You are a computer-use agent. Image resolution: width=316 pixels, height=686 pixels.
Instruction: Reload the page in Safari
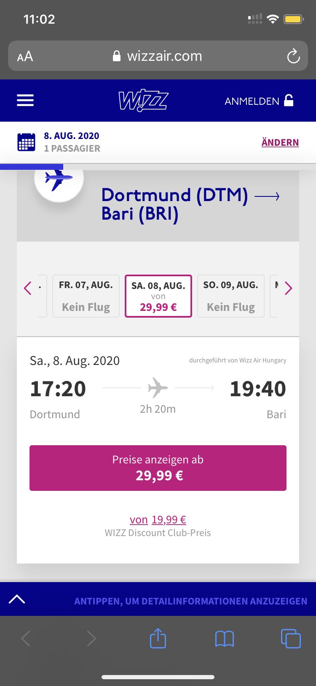pos(293,56)
